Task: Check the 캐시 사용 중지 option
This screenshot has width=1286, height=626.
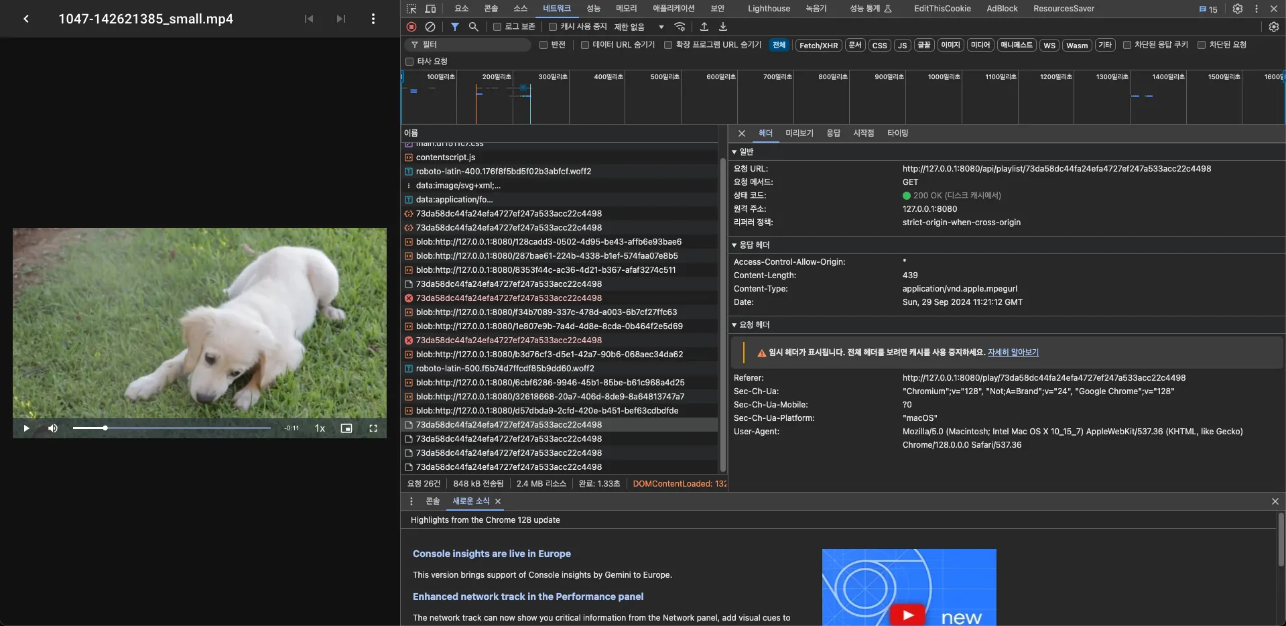Action: point(553,27)
